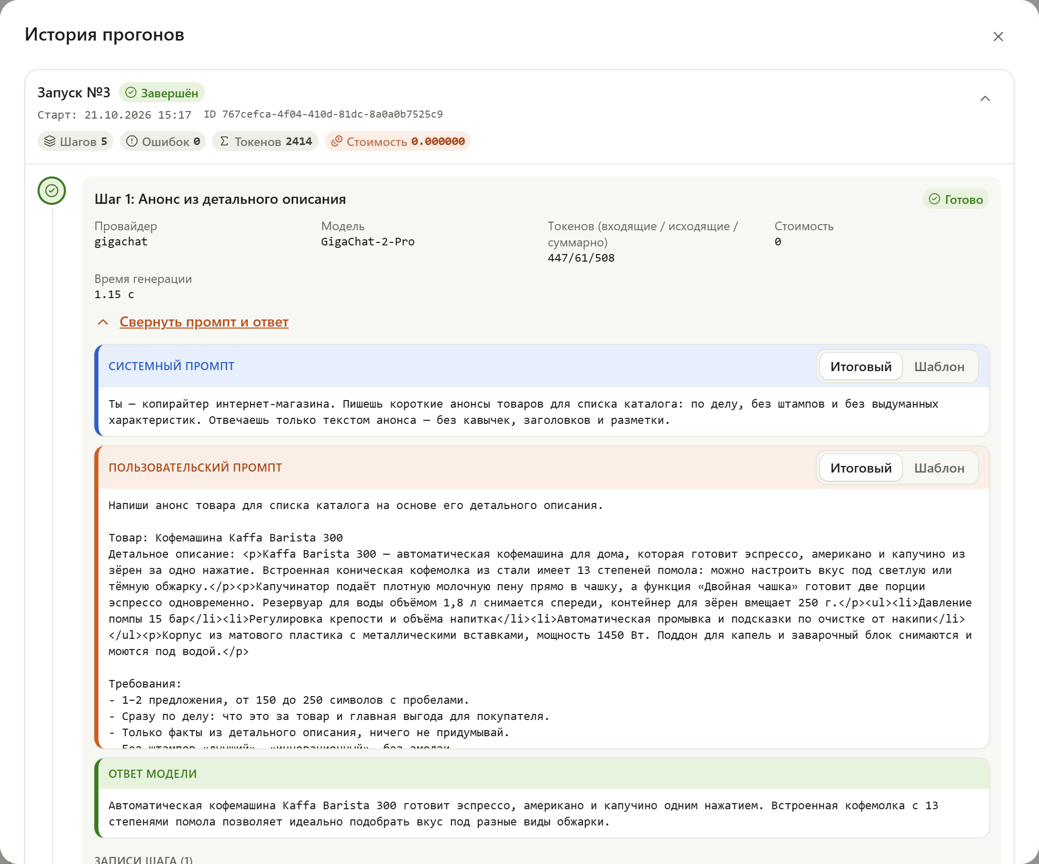Close the История прогонов dialog
The height and width of the screenshot is (864, 1039).
pyautogui.click(x=998, y=37)
